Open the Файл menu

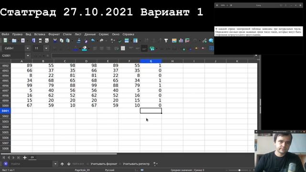[5, 34]
